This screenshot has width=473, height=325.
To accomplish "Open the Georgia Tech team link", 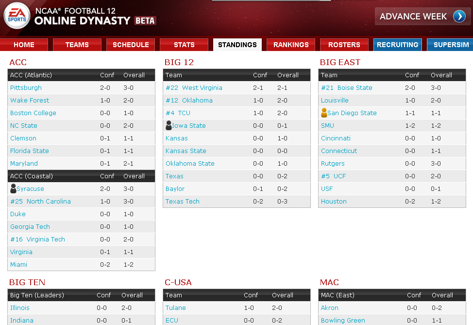I will pos(30,226).
